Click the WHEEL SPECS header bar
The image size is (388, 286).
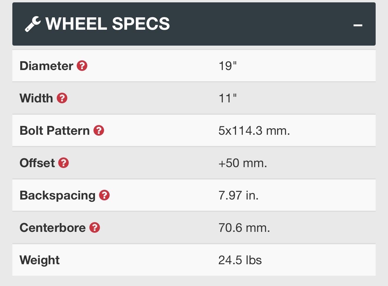click(x=194, y=24)
